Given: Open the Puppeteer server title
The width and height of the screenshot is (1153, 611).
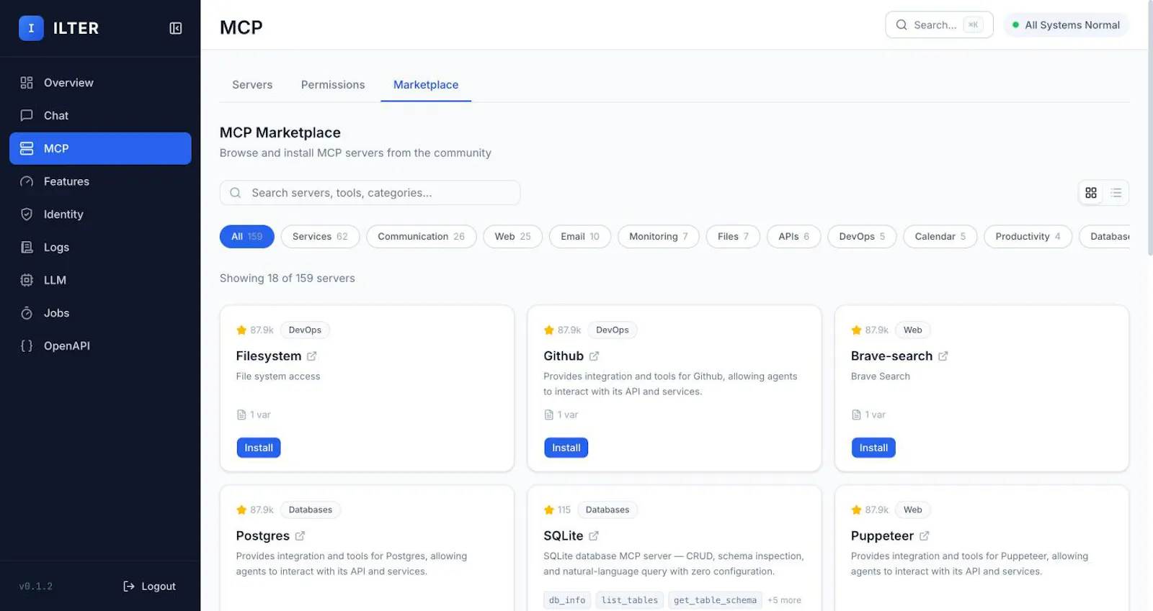Looking at the screenshot, I should coord(882,536).
